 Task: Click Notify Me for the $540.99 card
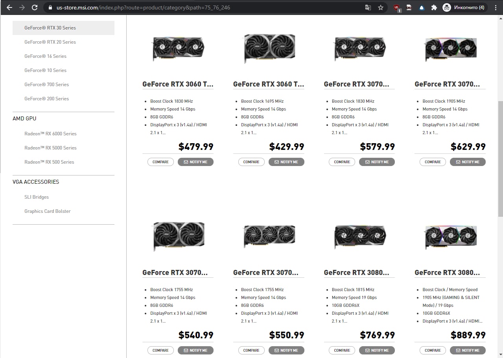pyautogui.click(x=195, y=351)
